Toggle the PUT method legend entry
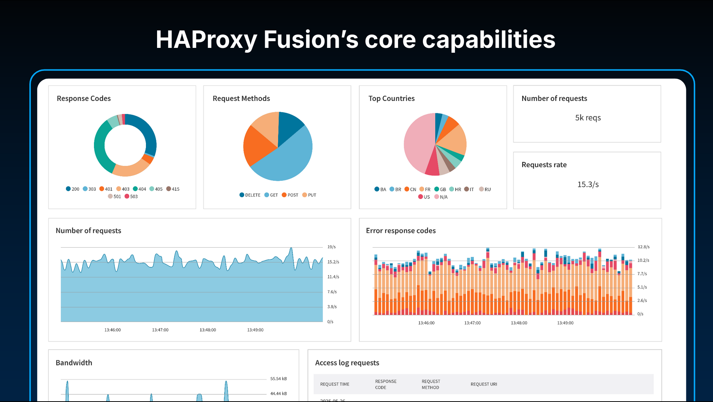The width and height of the screenshot is (713, 402). [x=309, y=195]
